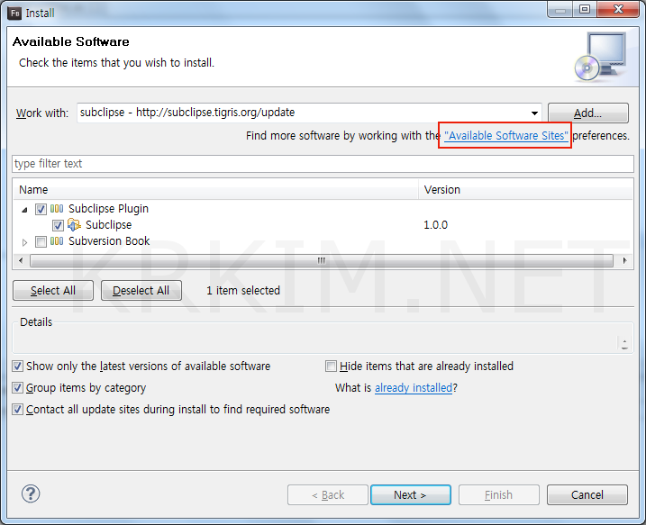Screen dimensions: 646x525
Task: Click the Subclipse feature icon
Action: pos(74,225)
